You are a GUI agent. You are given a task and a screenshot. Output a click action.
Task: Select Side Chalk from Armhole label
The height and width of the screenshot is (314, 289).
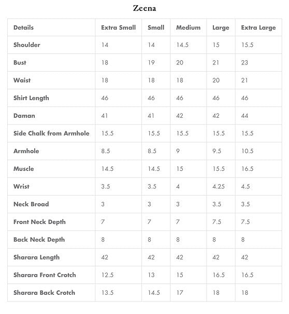click(51, 133)
